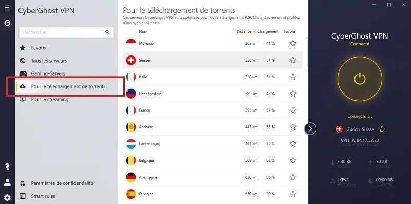Open the account profile icon
Viewport: 411px width, 204px height.
coord(7,182)
